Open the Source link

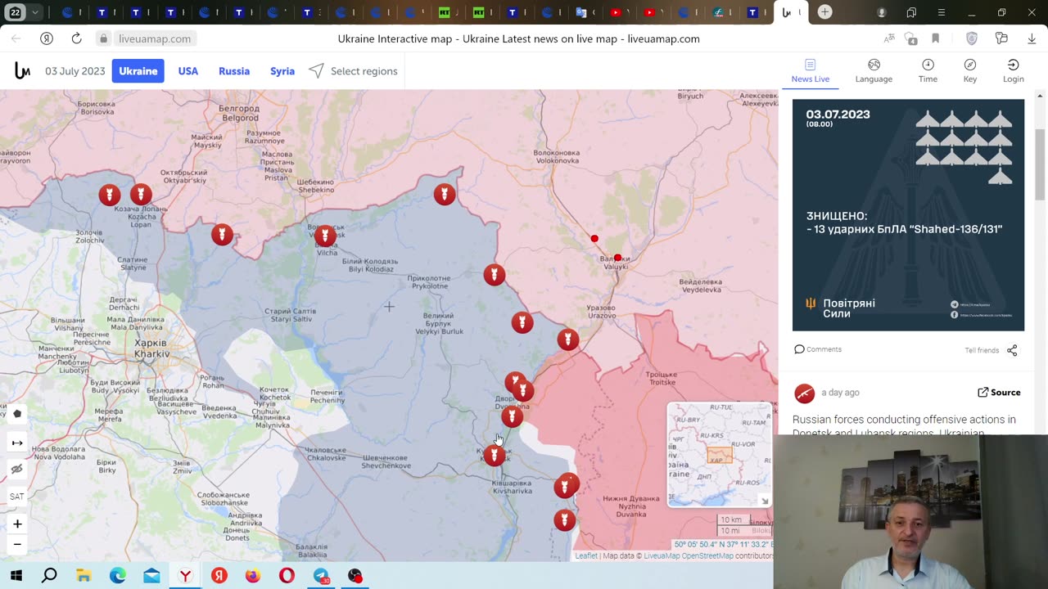coord(999,393)
